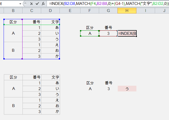169x120 pixels.
Task: Select column B header
Action: pyautogui.click(x=13, y=11)
